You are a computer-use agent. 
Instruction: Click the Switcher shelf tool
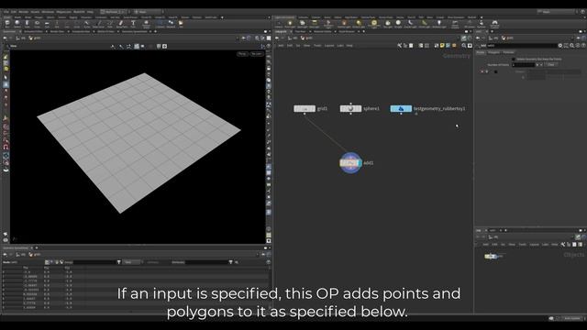(481, 24)
